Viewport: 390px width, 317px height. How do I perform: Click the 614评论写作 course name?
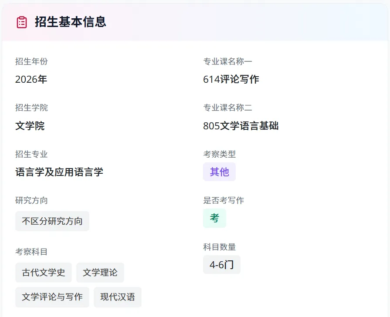point(231,80)
